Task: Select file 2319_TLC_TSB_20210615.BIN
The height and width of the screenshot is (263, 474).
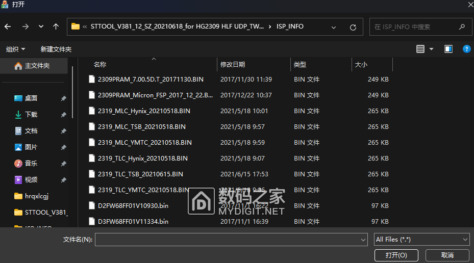Action: click(141, 174)
